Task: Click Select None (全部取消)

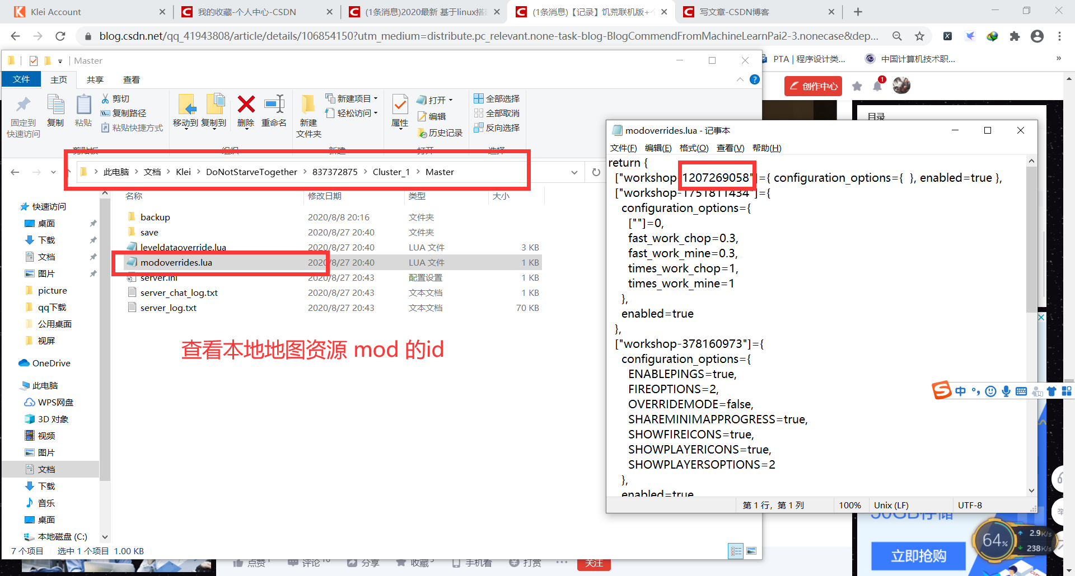Action: tap(497, 113)
